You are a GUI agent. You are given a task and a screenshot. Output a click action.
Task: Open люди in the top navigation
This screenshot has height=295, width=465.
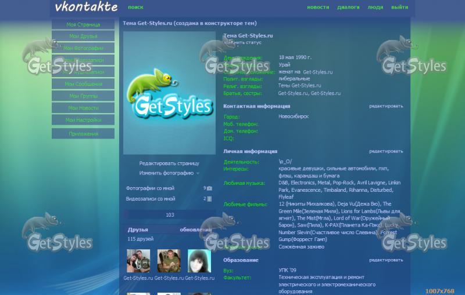[x=375, y=8]
